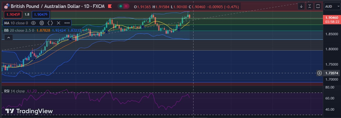Click the collapse pane icon
This screenshot has height=118, width=341.
(310, 6)
